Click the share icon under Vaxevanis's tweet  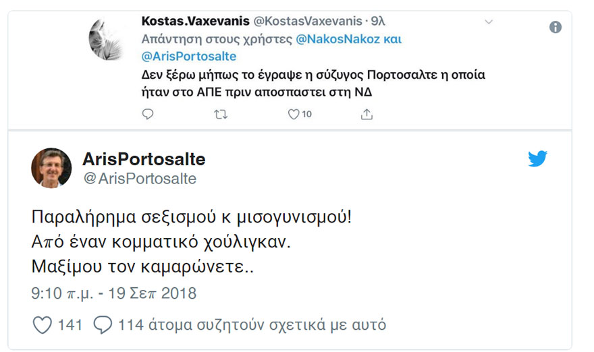(367, 115)
